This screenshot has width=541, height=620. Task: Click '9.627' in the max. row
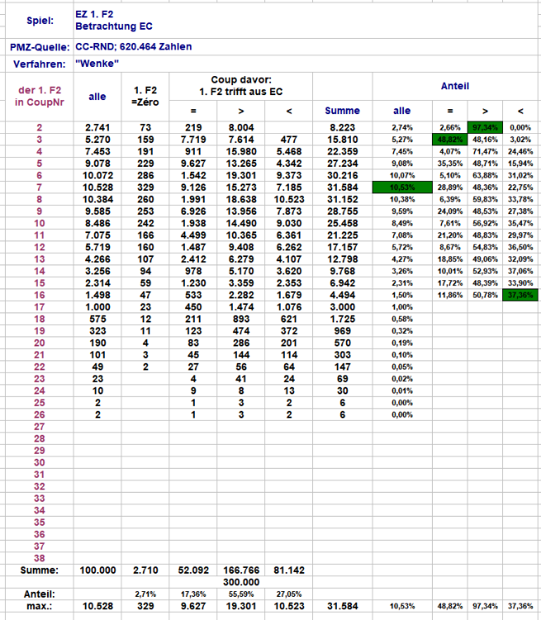pos(193,606)
